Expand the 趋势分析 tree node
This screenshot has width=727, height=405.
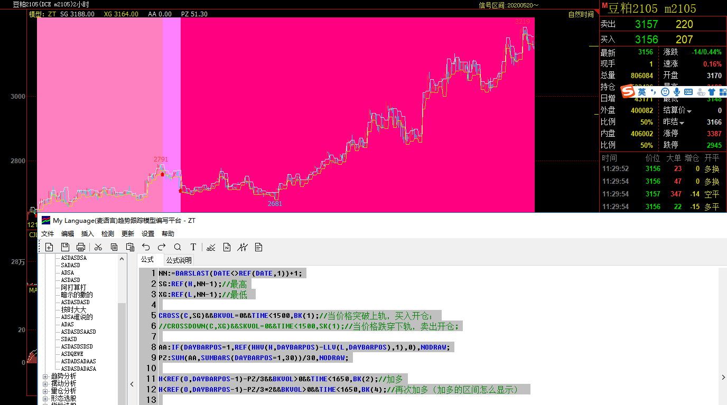click(x=45, y=376)
